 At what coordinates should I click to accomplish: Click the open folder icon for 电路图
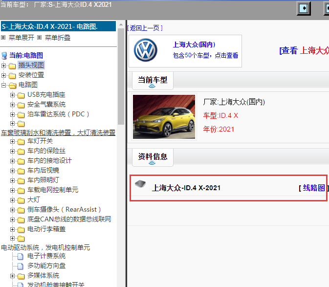tap(12, 85)
